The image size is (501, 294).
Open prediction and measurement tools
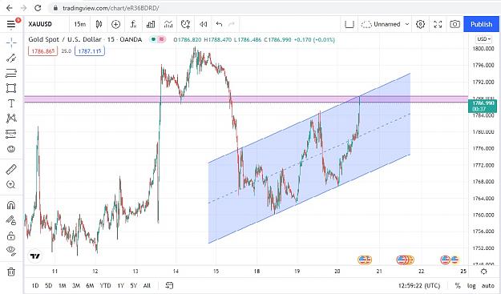coord(11,134)
